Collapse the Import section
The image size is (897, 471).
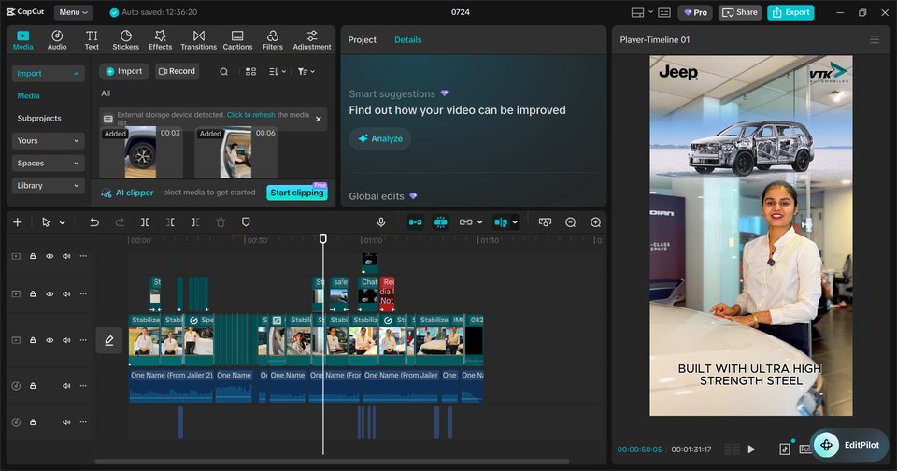tap(48, 73)
